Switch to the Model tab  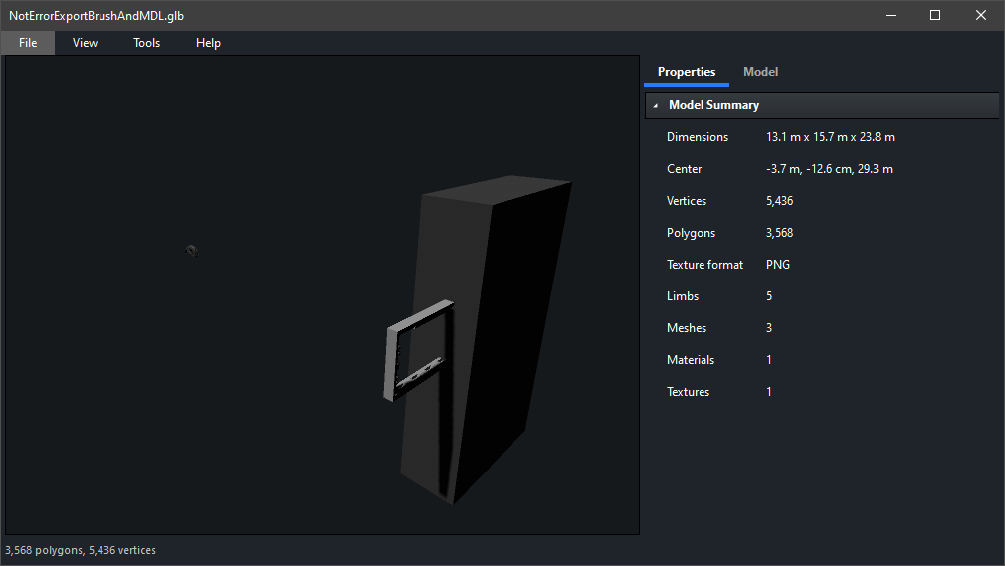[x=760, y=72]
